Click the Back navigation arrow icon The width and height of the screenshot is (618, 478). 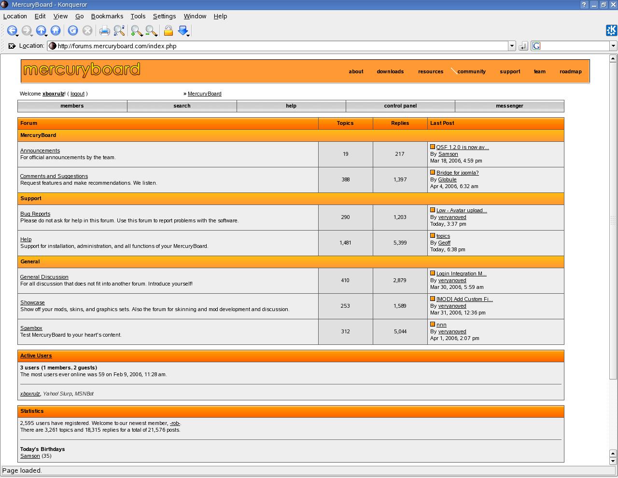tap(12, 31)
